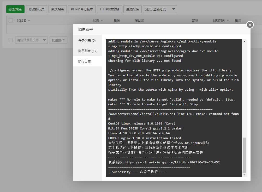Image resolution: width=262 pixels, height=192 pixels.
Task: Switch to 任务列表 (0) tab
Action: coord(87,41)
